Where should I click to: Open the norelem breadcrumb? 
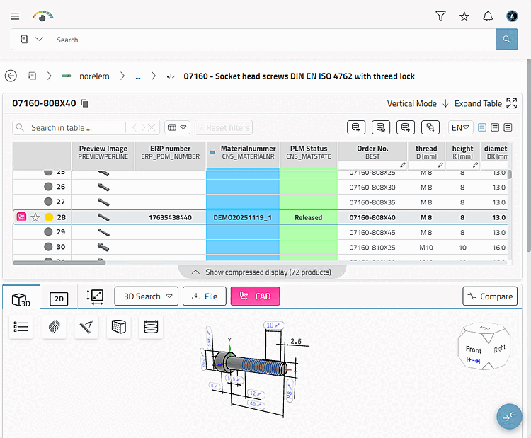94,76
